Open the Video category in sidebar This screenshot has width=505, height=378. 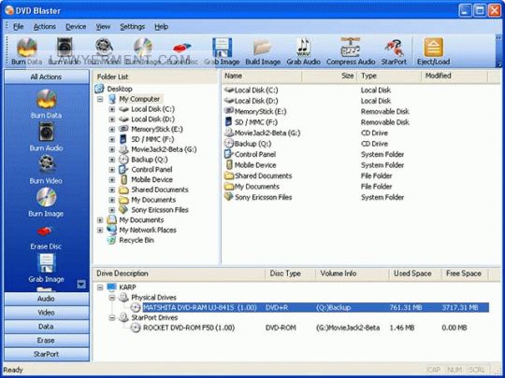tap(47, 313)
